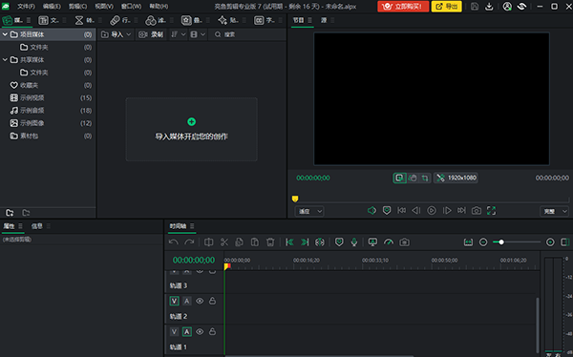Click the new folder icon below media tree
The width and height of the screenshot is (573, 357).
pos(10,212)
